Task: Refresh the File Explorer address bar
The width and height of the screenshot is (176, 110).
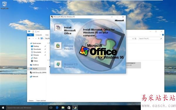Action: point(136,38)
